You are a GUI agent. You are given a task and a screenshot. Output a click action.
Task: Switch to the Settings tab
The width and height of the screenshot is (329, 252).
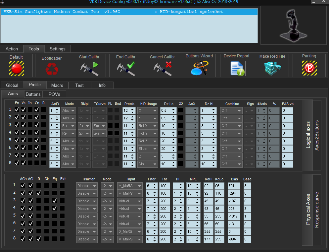point(58,49)
